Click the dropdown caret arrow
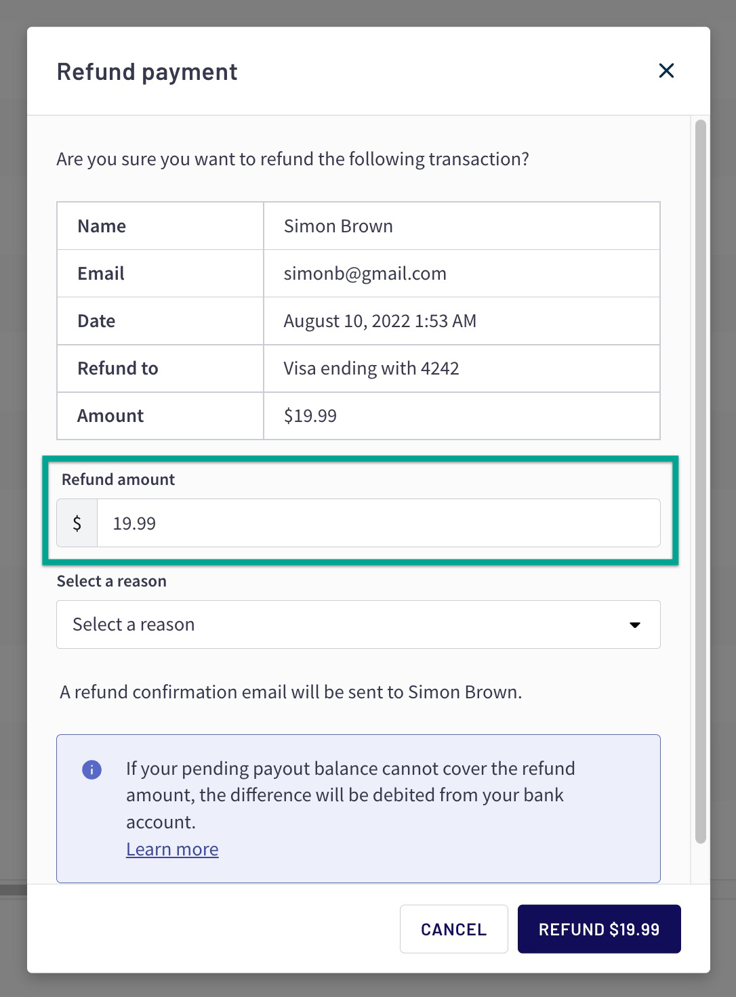The height and width of the screenshot is (997, 736). pyautogui.click(x=635, y=625)
